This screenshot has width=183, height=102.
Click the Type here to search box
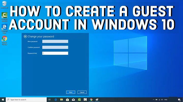(26, 100)
